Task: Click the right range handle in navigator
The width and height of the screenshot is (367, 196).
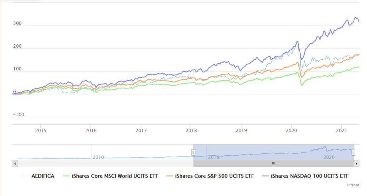Action: tap(353, 152)
